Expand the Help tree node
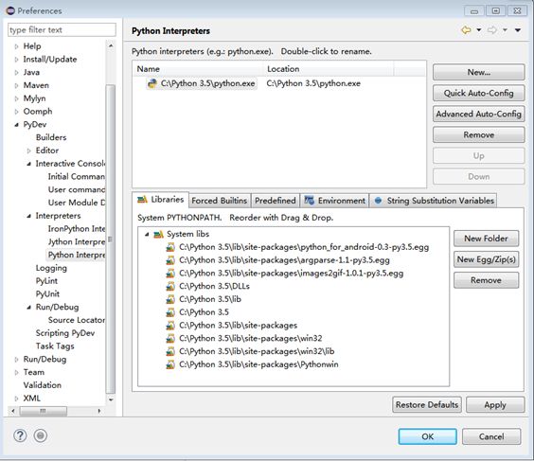 (x=16, y=46)
